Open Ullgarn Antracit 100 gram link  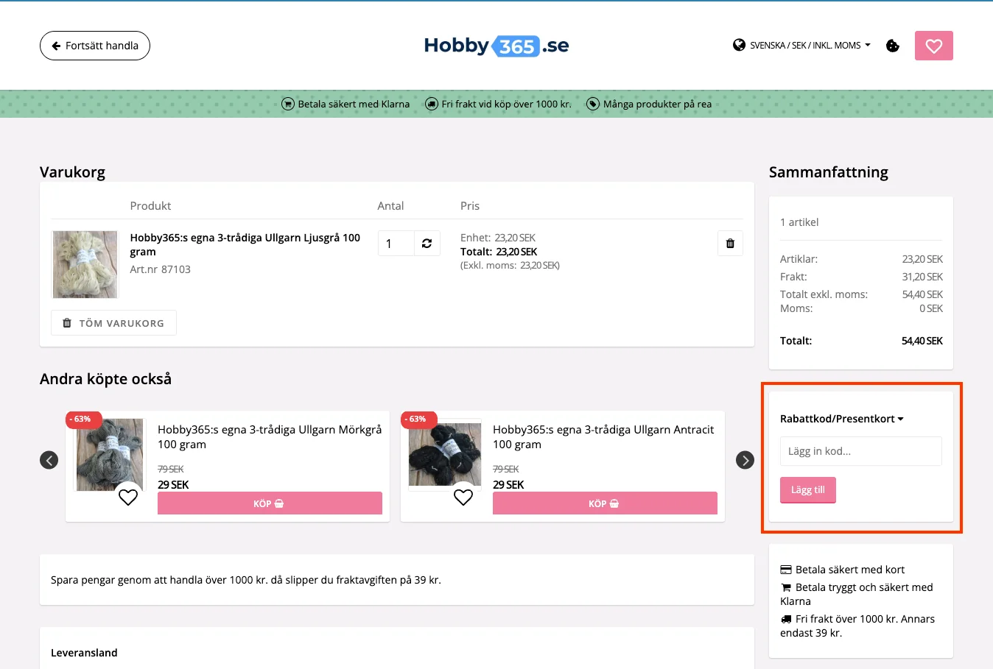click(x=603, y=437)
